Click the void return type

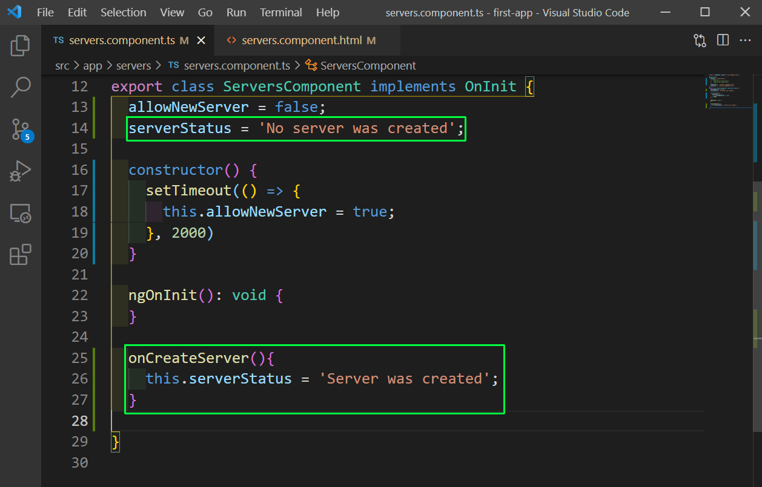click(x=249, y=295)
